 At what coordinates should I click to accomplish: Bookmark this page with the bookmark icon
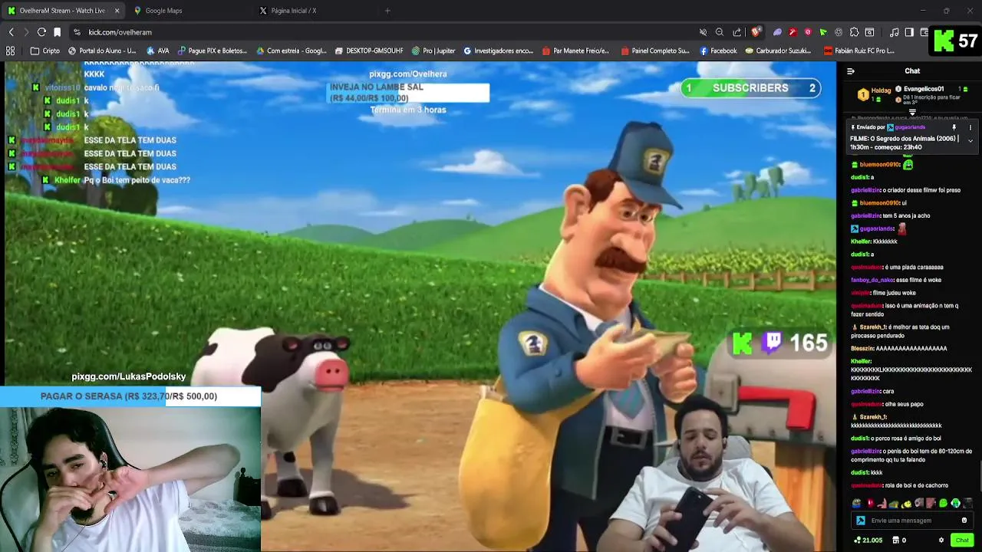click(57, 32)
